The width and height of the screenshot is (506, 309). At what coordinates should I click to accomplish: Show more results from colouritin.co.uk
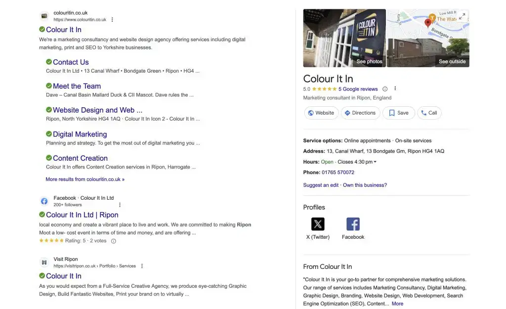[x=85, y=179]
